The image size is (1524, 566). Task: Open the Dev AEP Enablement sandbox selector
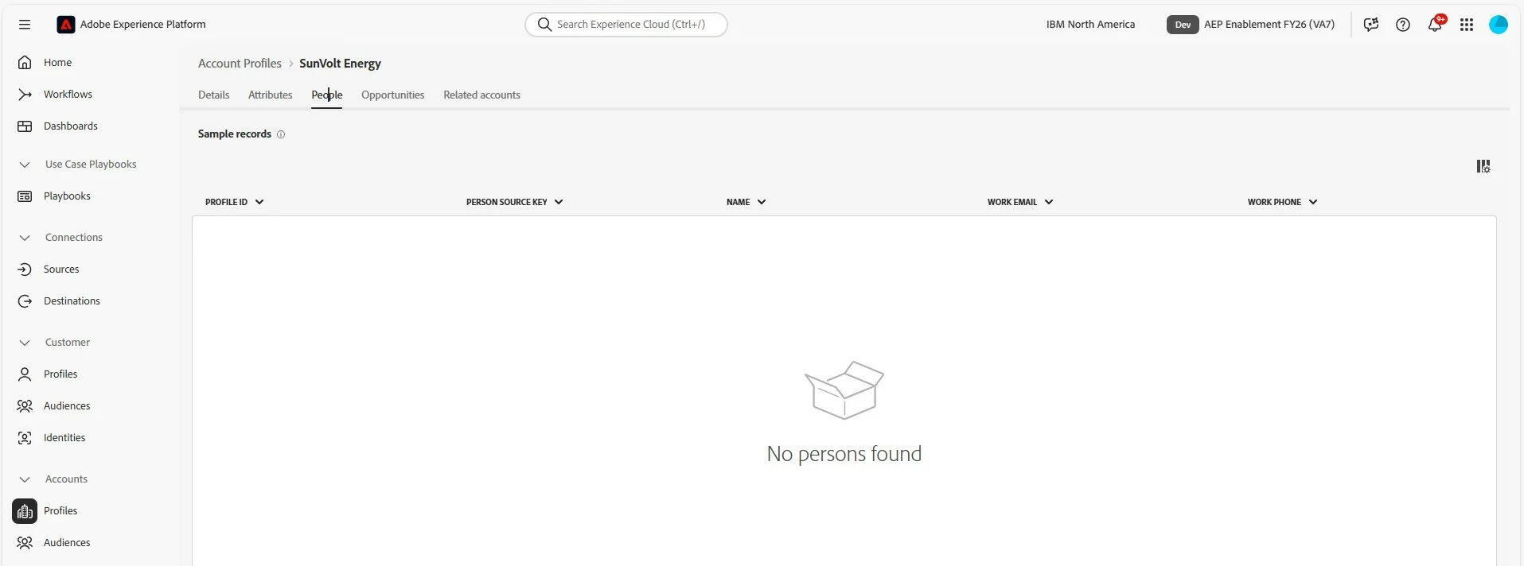click(x=1251, y=25)
